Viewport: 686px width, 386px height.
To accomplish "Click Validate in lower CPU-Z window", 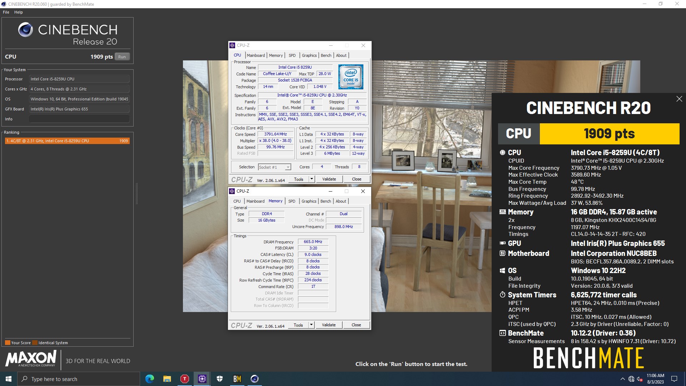I will click(x=329, y=325).
